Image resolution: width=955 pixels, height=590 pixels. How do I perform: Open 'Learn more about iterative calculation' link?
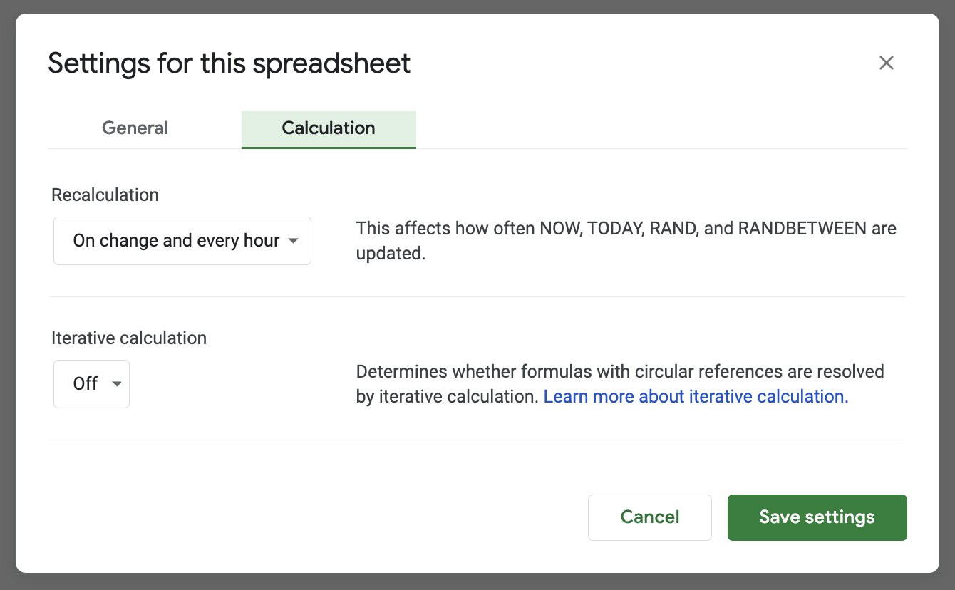[x=696, y=397]
